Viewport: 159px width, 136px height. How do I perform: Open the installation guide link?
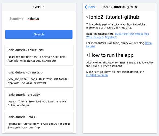[x=97, y=75]
